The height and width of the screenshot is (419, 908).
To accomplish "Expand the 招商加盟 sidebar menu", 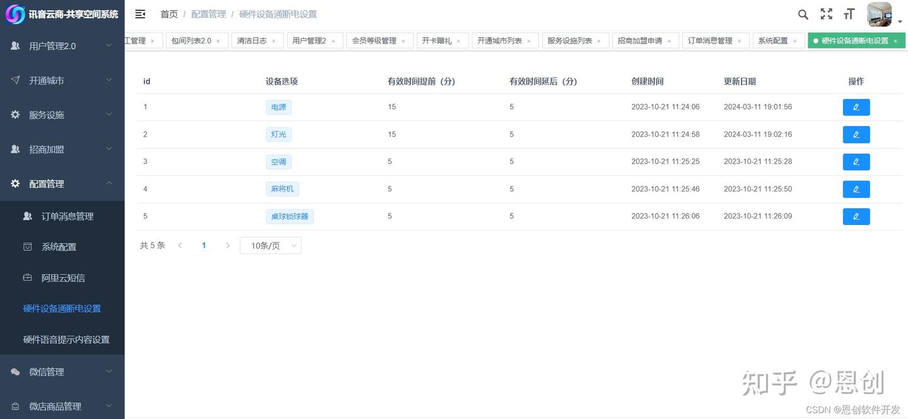I will click(62, 149).
